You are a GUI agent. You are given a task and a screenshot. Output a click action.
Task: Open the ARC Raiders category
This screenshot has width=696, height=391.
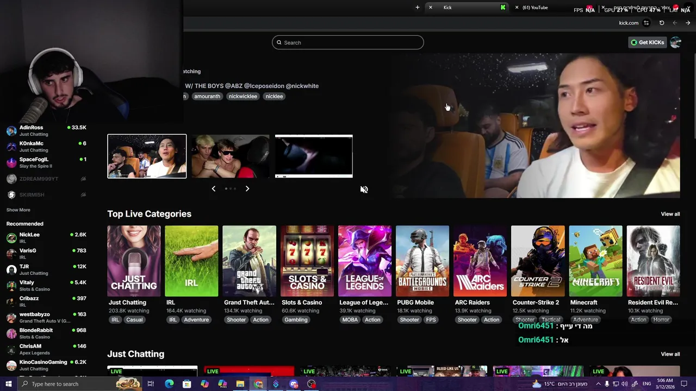tap(480, 261)
